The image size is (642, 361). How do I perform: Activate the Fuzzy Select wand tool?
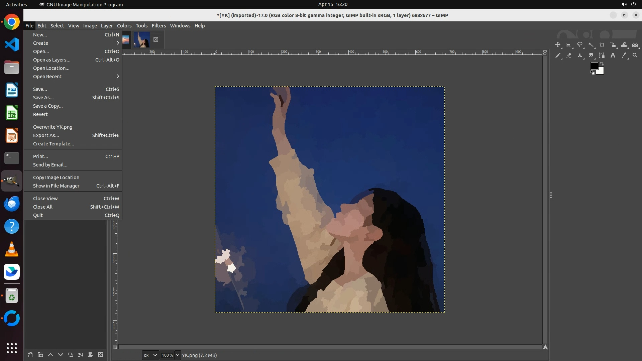(591, 45)
